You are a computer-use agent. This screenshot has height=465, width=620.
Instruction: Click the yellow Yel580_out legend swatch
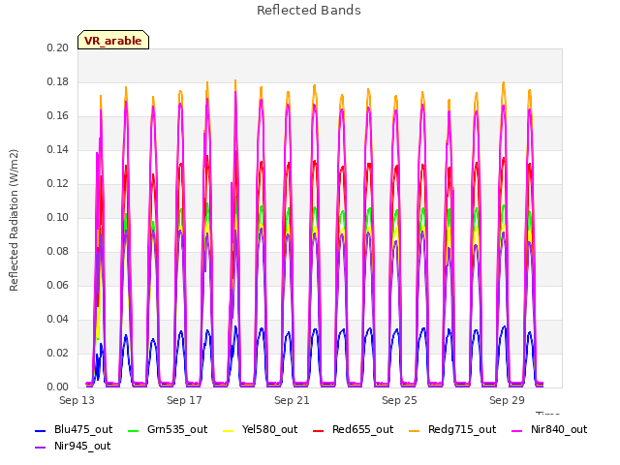229,430
